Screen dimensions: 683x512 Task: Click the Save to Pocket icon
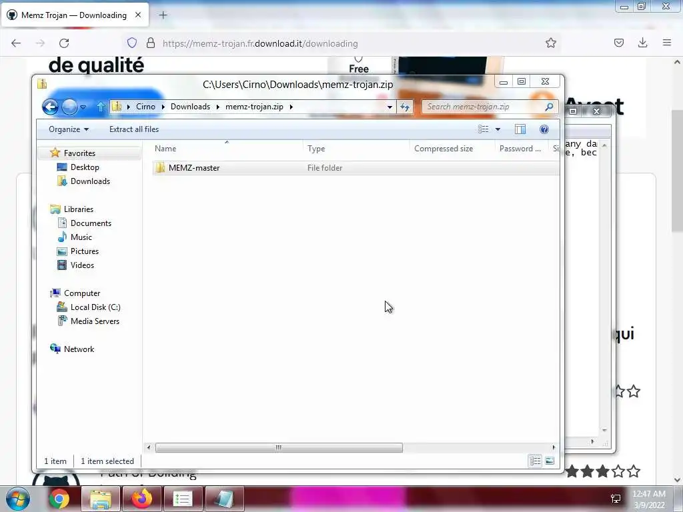tap(619, 43)
